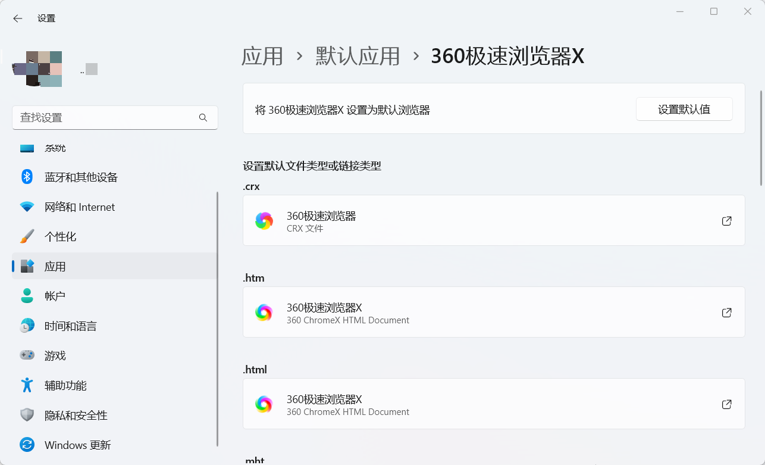765x465 pixels.
Task: Open the .htm default app selector
Action: click(x=494, y=312)
